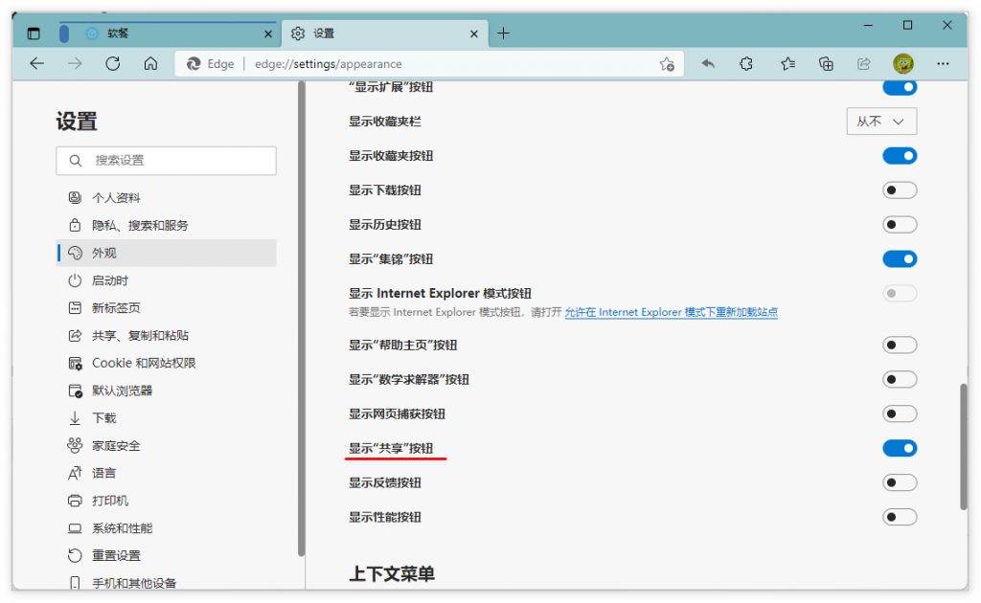
Task: Open the Favorites (收藏夹) toolbar icon
Action: pyautogui.click(x=786, y=63)
